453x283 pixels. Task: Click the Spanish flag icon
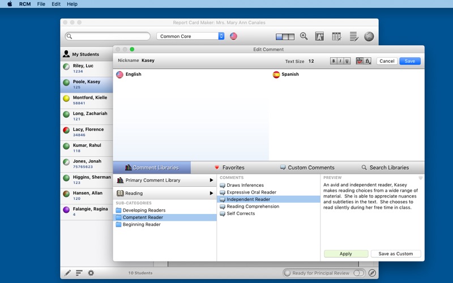276,75
